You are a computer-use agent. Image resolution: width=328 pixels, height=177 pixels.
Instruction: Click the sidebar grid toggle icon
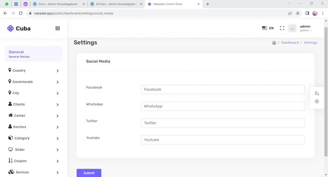point(58,28)
